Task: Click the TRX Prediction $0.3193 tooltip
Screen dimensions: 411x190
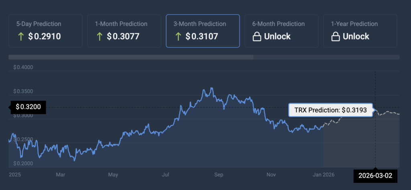Action: click(x=330, y=110)
